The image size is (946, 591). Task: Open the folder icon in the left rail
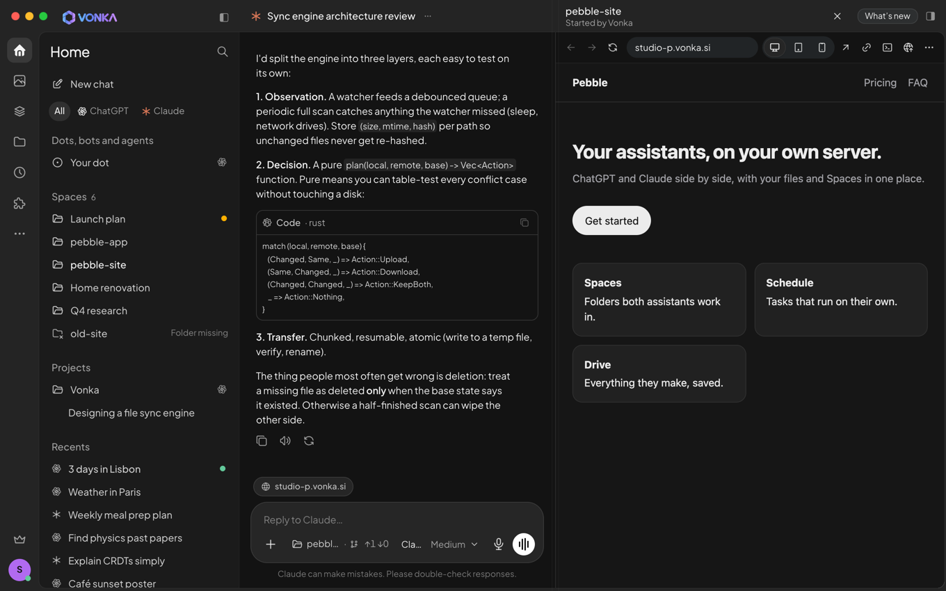(x=19, y=142)
